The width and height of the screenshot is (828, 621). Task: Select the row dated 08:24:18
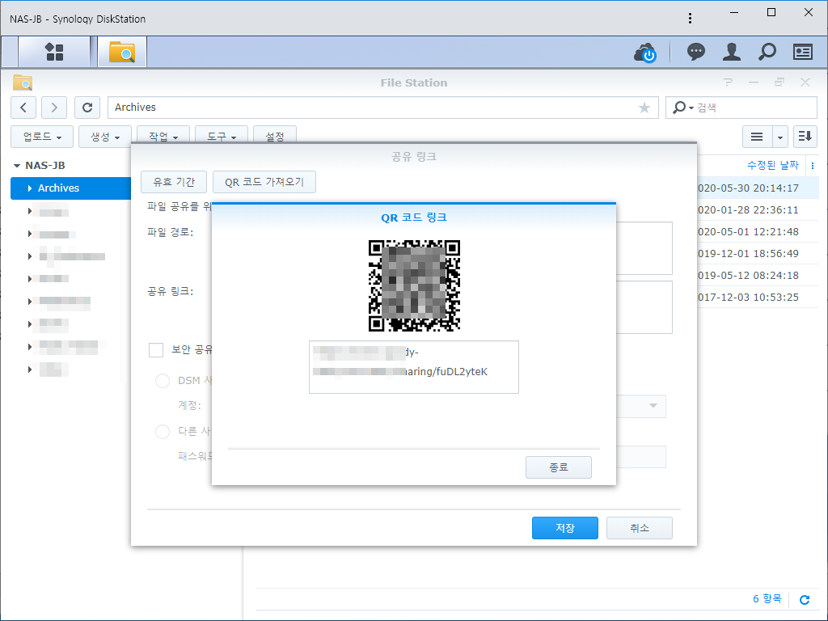pos(758,276)
